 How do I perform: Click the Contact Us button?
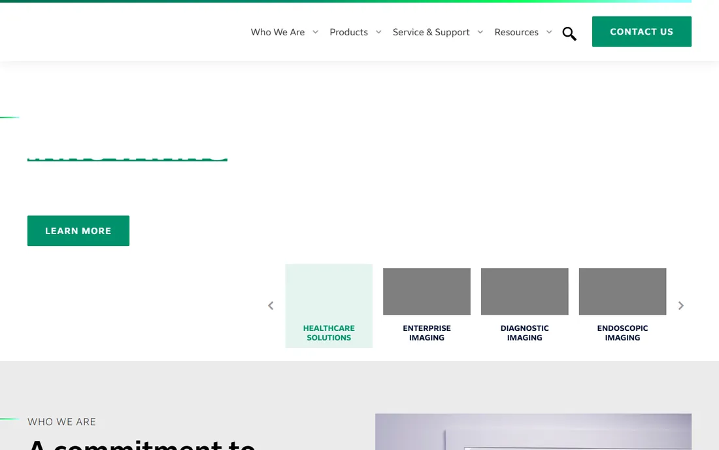(x=641, y=31)
